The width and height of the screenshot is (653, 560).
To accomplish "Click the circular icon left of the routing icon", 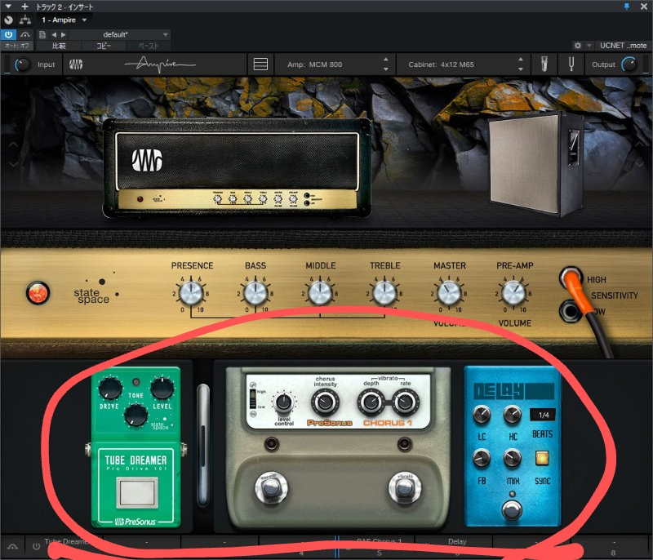I will coord(8,20).
